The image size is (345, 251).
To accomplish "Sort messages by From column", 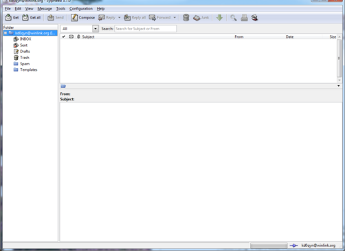I will [x=239, y=36].
